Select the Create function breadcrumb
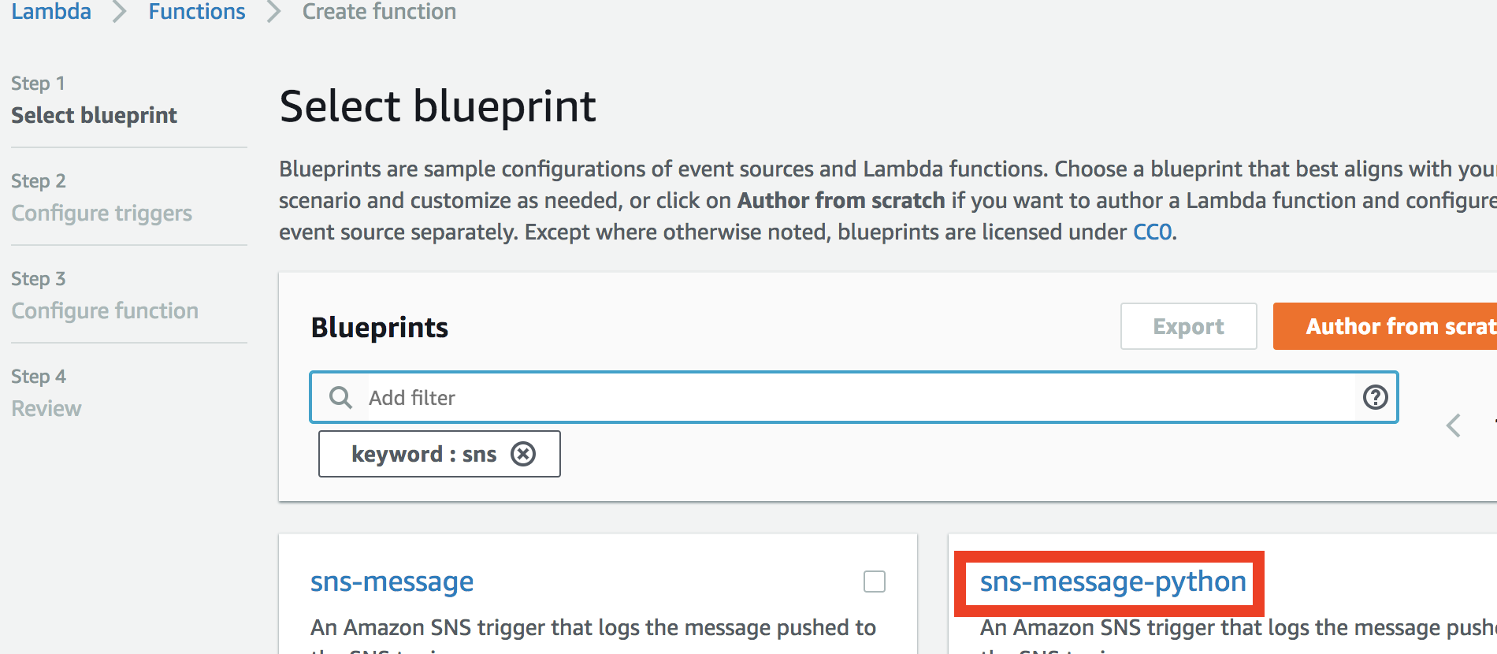Screen dimensions: 1497x654 point(379,12)
